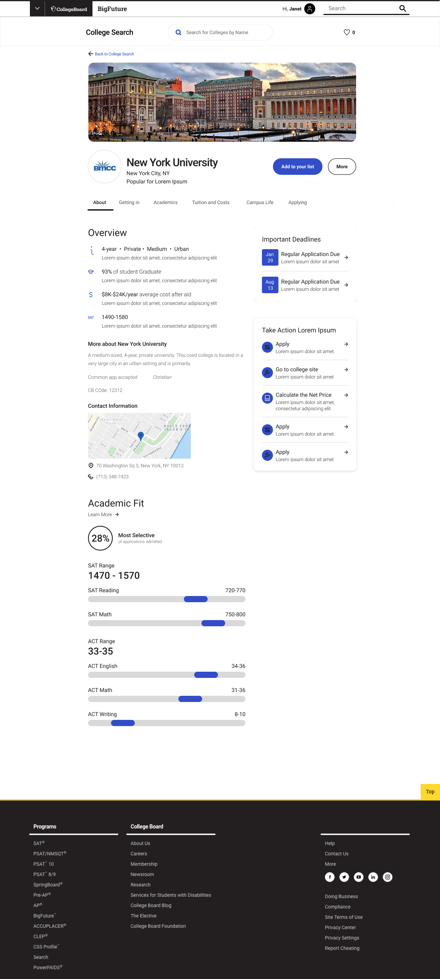Click the first Apply action icon
The height and width of the screenshot is (979, 440).
(x=267, y=347)
